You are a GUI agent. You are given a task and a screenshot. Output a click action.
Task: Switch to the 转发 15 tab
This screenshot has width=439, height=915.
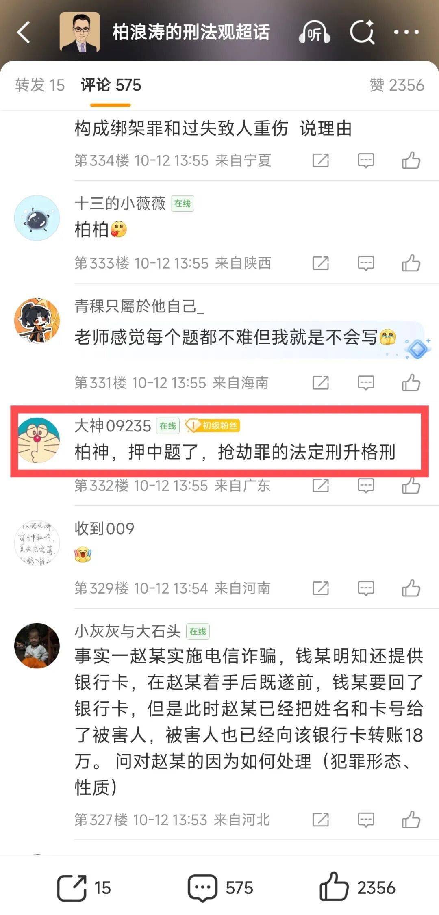(x=40, y=85)
